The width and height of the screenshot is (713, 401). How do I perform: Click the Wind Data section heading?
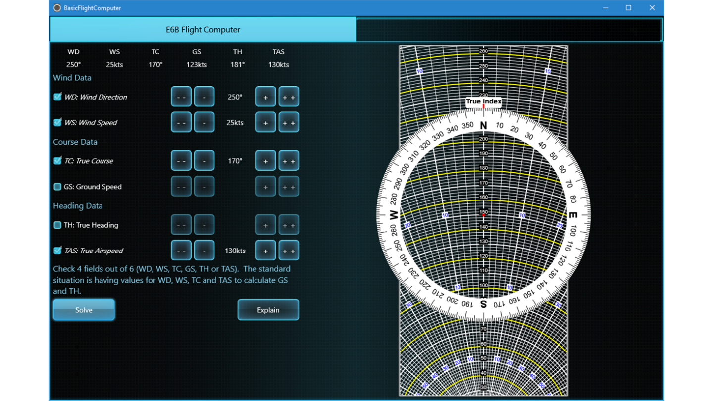(x=72, y=78)
